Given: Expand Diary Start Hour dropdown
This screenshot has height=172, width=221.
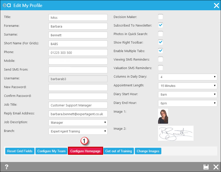Looking at the screenshot, I should pyautogui.click(x=188, y=94).
